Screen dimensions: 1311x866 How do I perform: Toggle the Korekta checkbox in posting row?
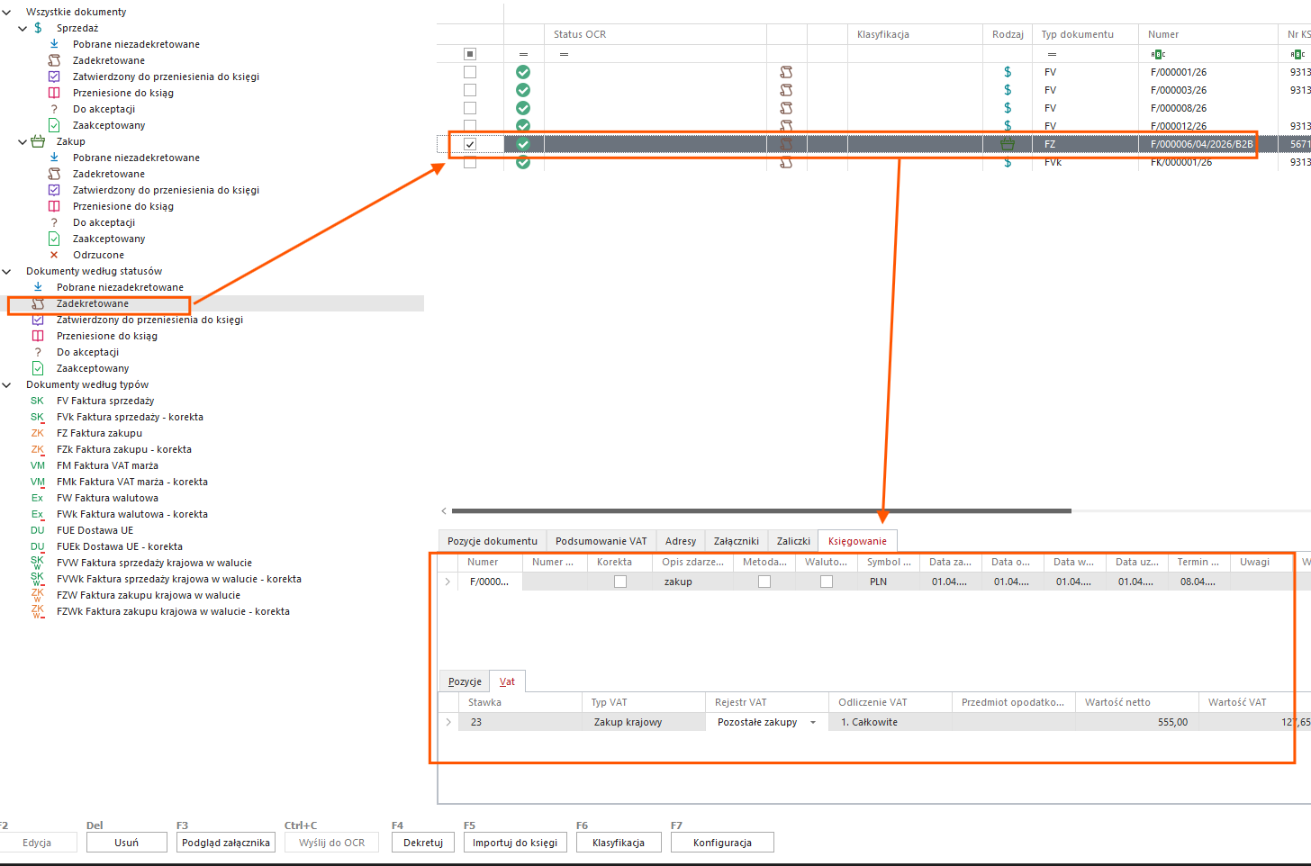(620, 582)
